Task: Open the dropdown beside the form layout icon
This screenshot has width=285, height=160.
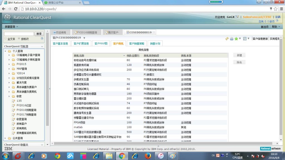Action: pyautogui.click(x=249, y=38)
